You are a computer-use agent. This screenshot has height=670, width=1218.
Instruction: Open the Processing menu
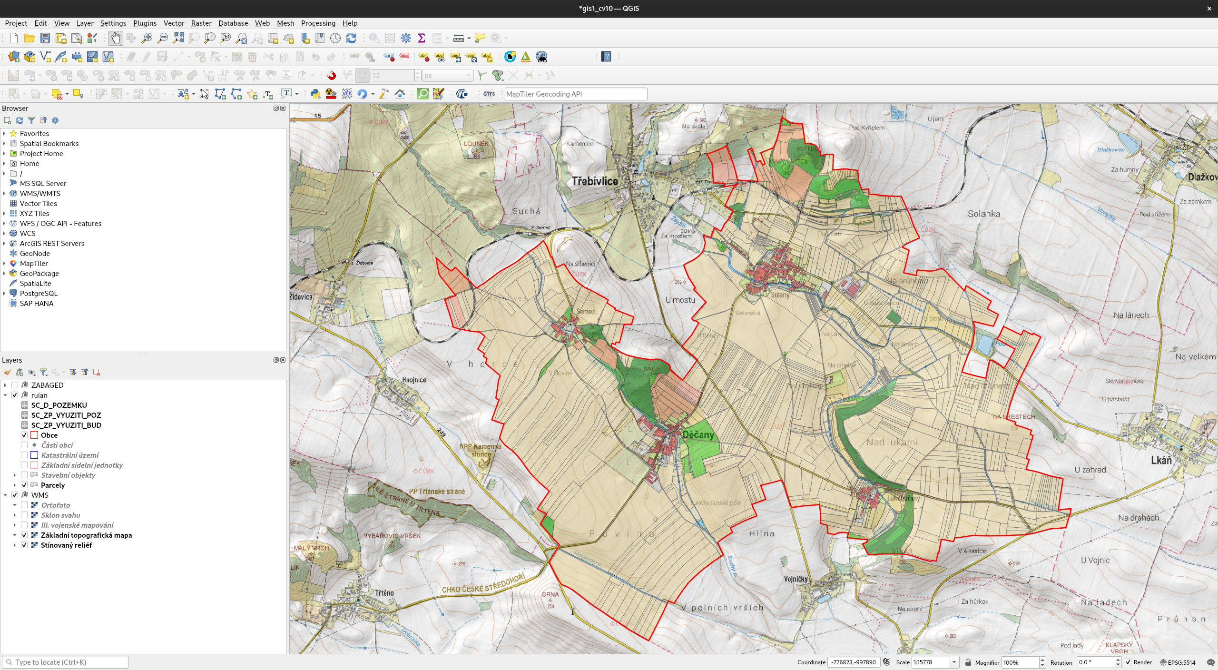[318, 23]
